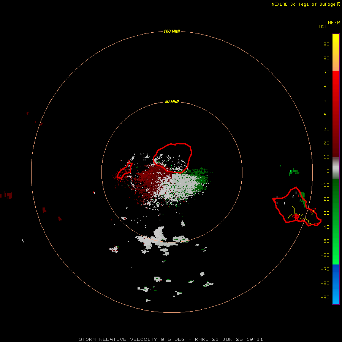Click the 40 value on velocity scale
The width and height of the screenshot is (342, 342).
click(326, 114)
